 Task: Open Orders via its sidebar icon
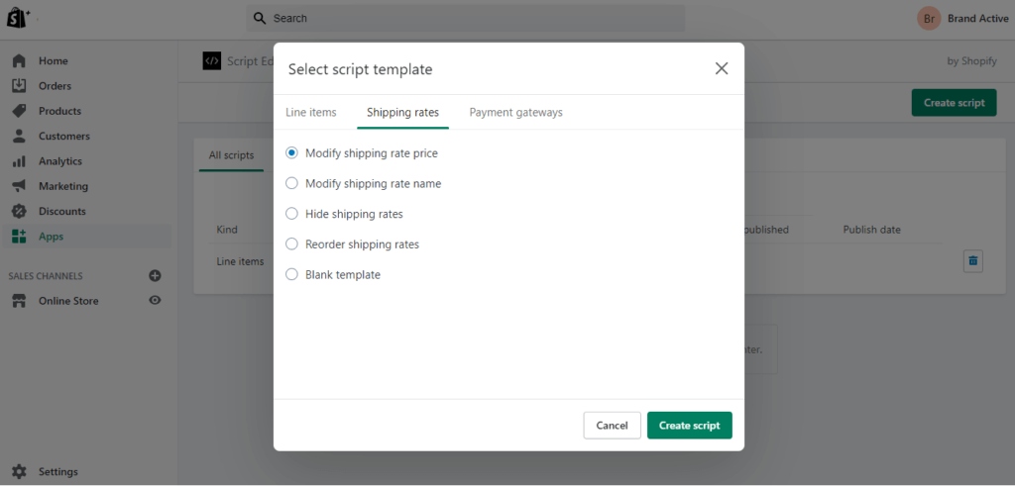coord(19,86)
